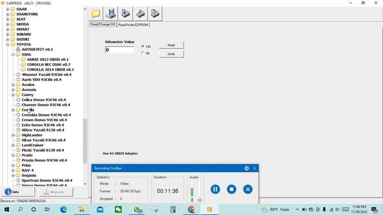
Task: Click the SAAB folder in the tree
Action: click(x=22, y=9)
